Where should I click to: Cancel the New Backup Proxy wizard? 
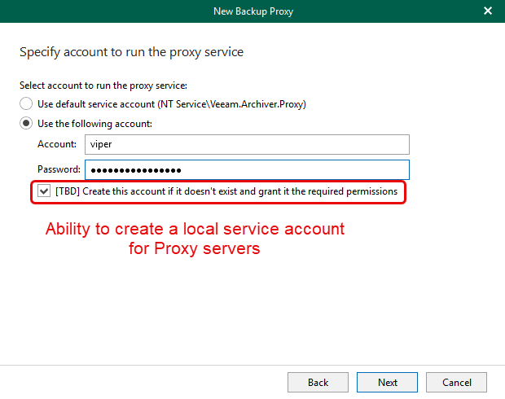[457, 382]
